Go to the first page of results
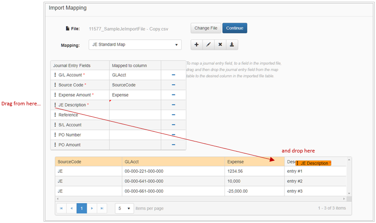 pyautogui.click(x=62, y=208)
